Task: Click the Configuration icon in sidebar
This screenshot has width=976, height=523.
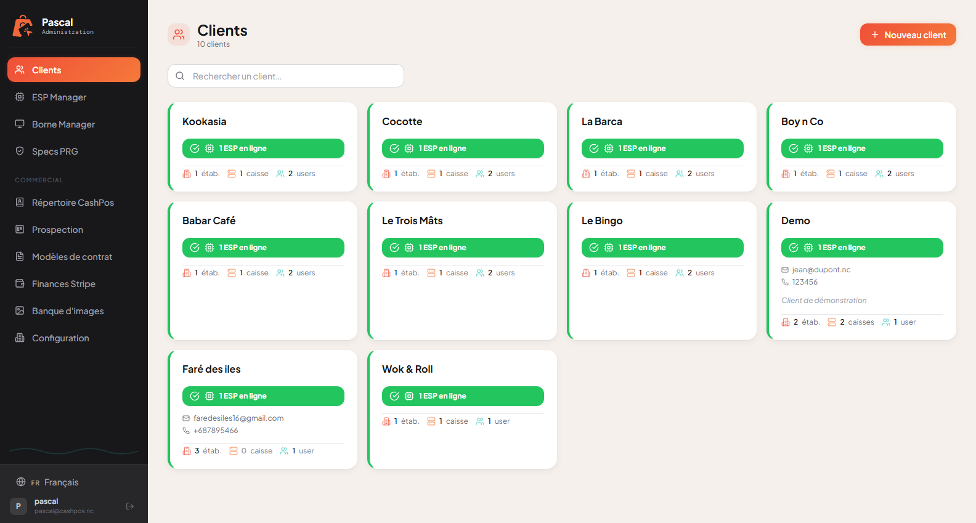Action: [x=20, y=338]
